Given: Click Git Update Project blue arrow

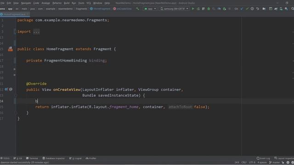Looking at the screenshot, I should pos(242,9).
